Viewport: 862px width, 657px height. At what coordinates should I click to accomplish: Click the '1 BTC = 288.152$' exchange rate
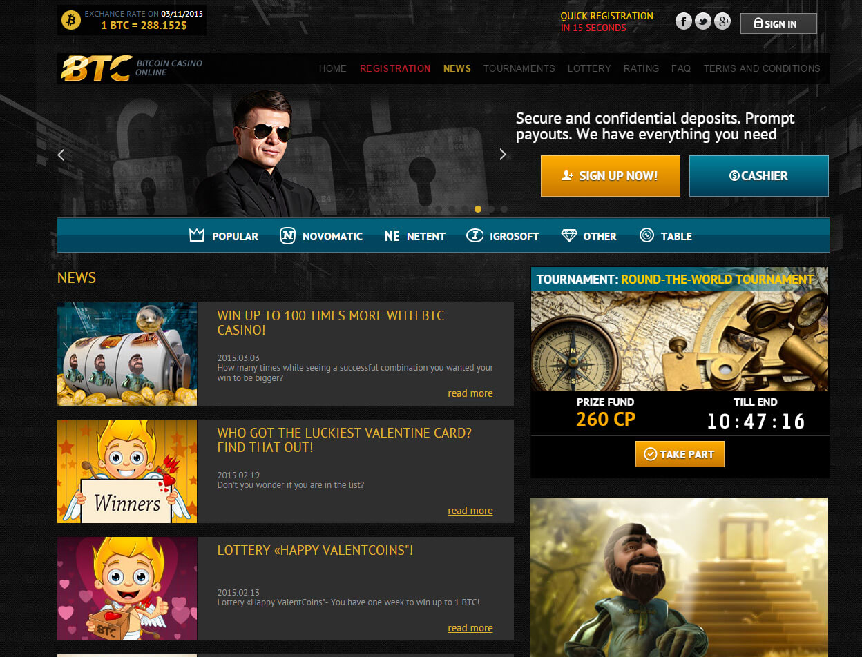pos(144,25)
